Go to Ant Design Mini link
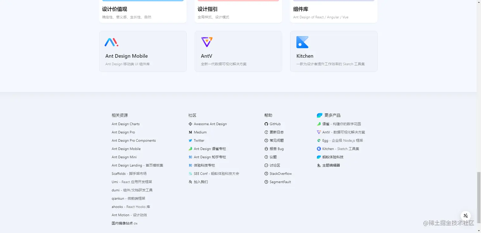 pyautogui.click(x=124, y=157)
